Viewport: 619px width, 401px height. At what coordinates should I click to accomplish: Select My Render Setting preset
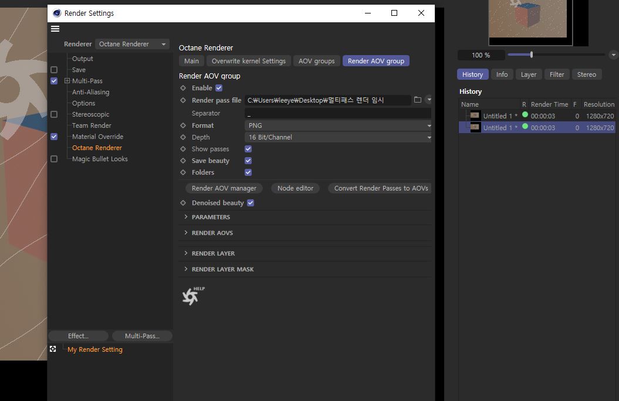pyautogui.click(x=95, y=349)
